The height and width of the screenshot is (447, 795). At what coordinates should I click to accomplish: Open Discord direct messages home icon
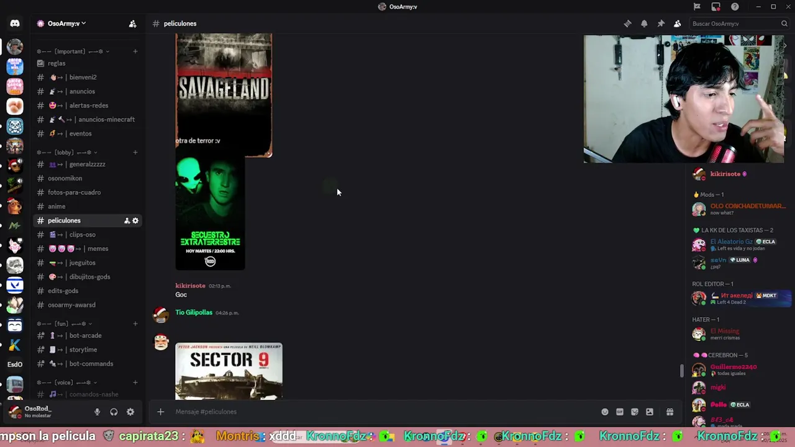[15, 24]
